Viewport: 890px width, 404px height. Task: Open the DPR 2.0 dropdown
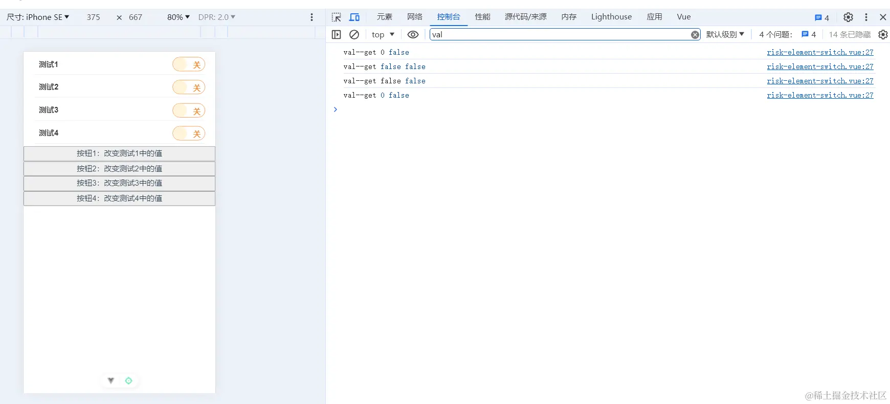coord(217,17)
